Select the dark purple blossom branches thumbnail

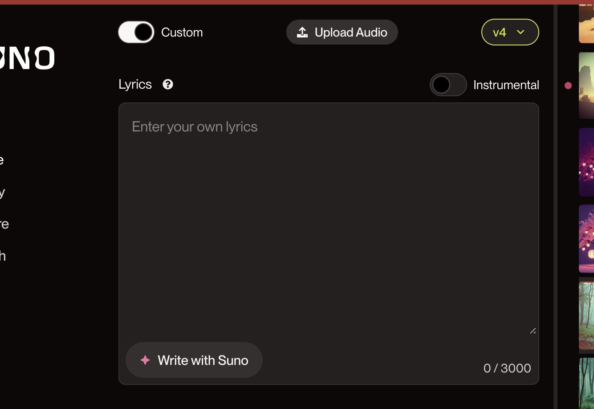[x=586, y=162]
